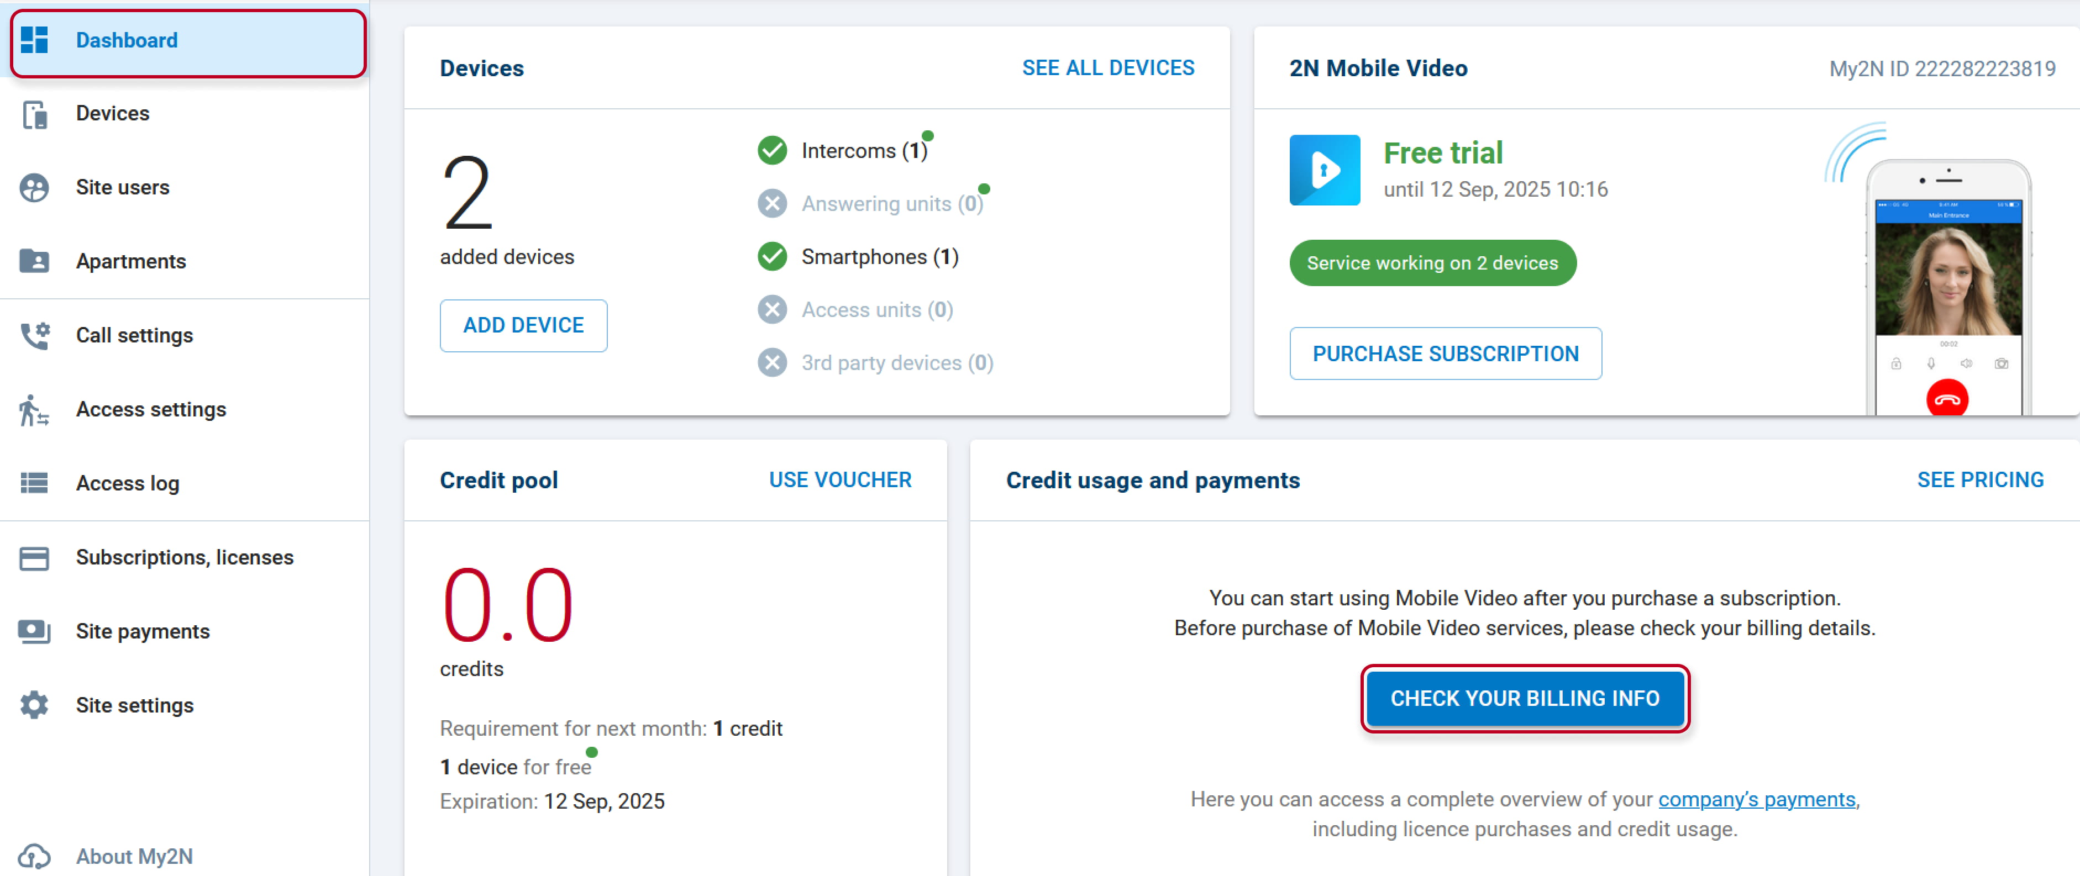Click the Service working on 2 devices badge
Screen dimensions: 2080x876
pyautogui.click(x=1432, y=262)
